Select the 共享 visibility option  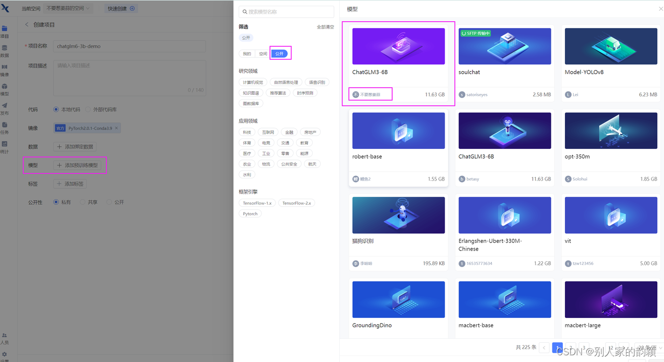click(x=85, y=202)
